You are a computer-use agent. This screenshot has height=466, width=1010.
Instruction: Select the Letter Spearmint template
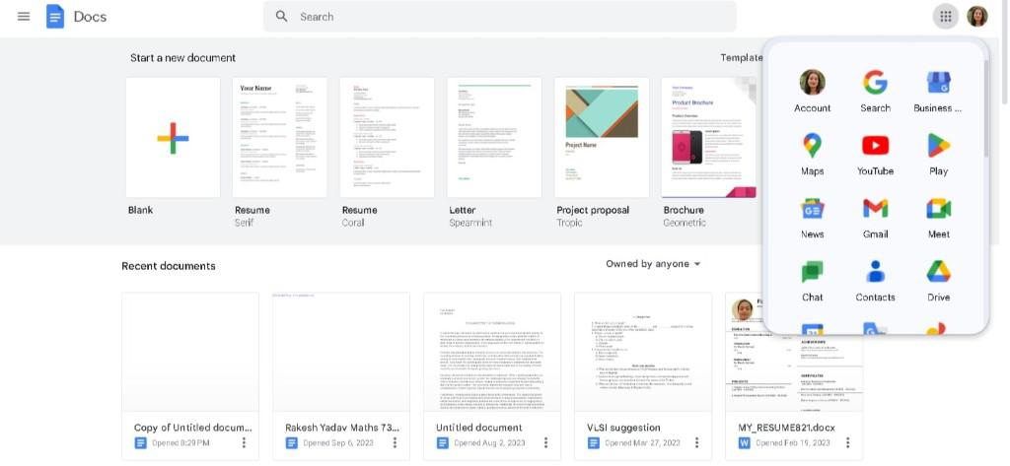(494, 137)
